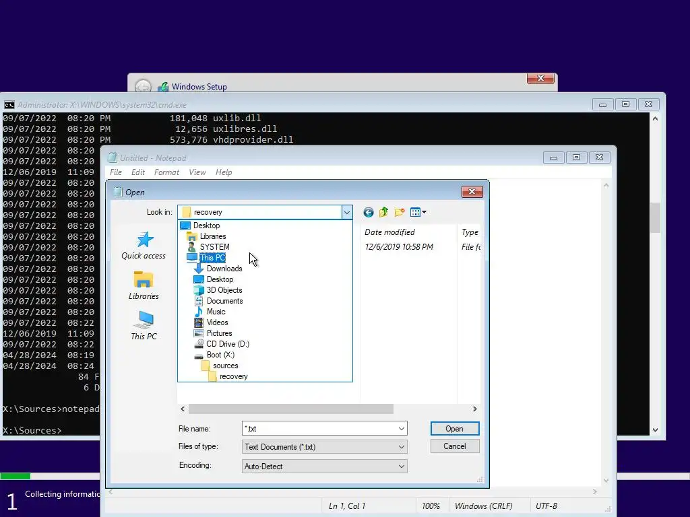Open Notepad's File menu
The image size is (690, 517).
116,172
